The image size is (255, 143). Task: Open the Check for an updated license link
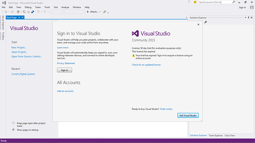(146, 65)
